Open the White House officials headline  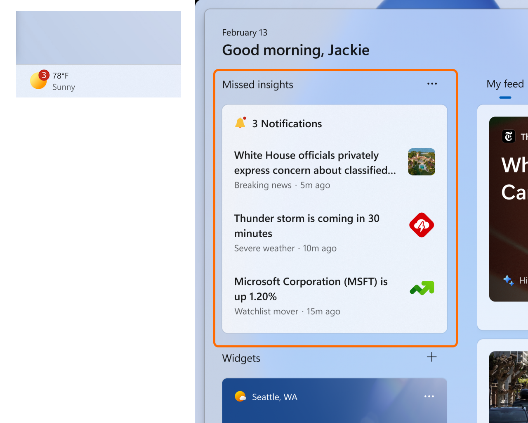pos(315,163)
